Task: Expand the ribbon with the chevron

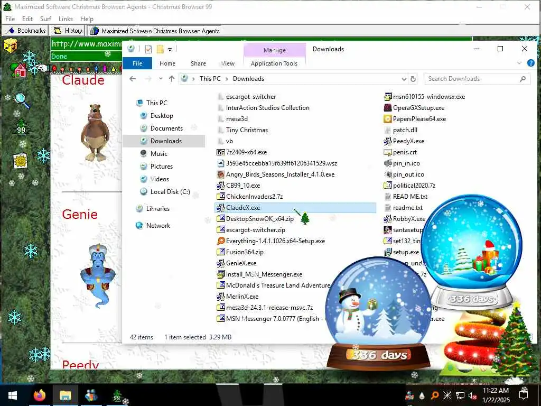Action: tap(519, 63)
